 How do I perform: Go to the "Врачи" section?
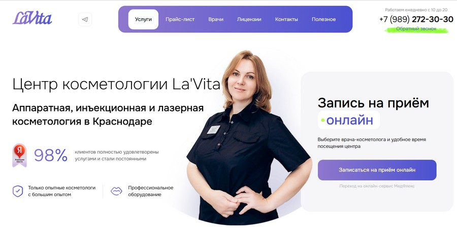pyautogui.click(x=216, y=19)
